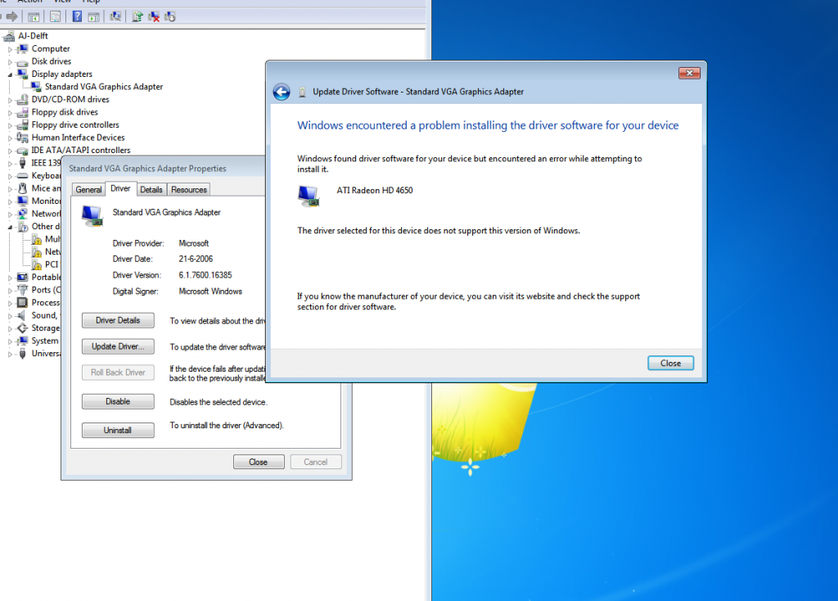Image resolution: width=838 pixels, height=601 pixels.
Task: Click the 'ATI Radeon HD 4650' device name text
Action: 375,190
